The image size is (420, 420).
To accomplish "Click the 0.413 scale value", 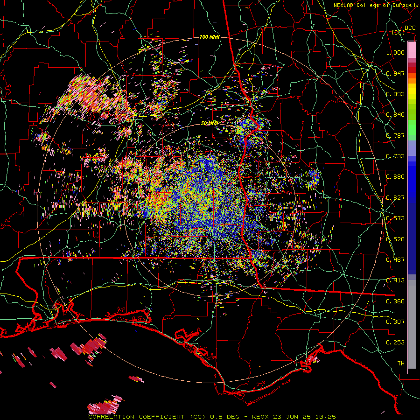I will point(395,280).
